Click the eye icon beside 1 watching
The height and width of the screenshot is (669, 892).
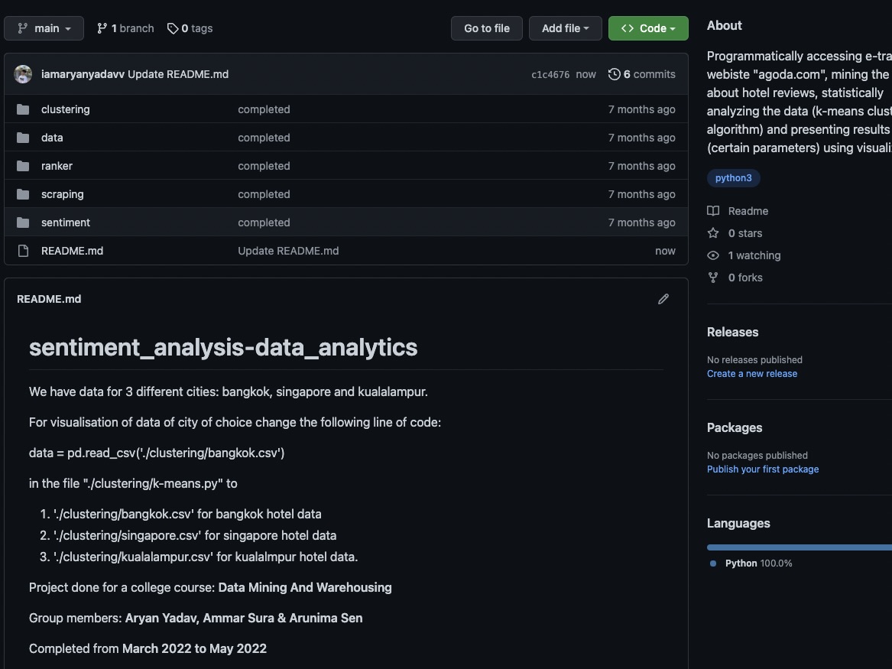click(713, 255)
